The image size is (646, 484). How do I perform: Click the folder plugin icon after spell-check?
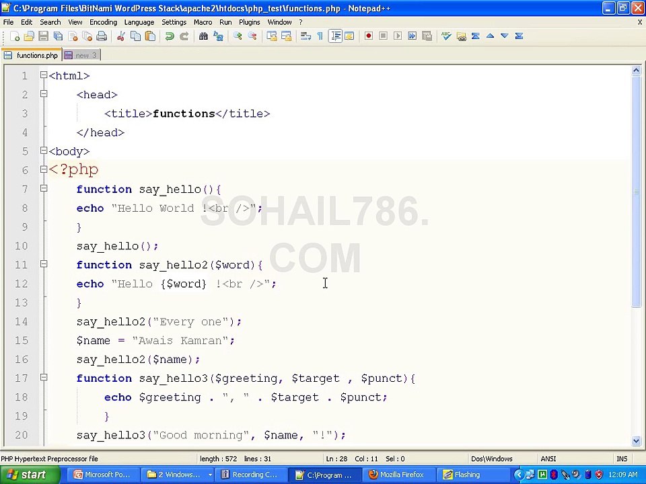pyautogui.click(x=461, y=36)
